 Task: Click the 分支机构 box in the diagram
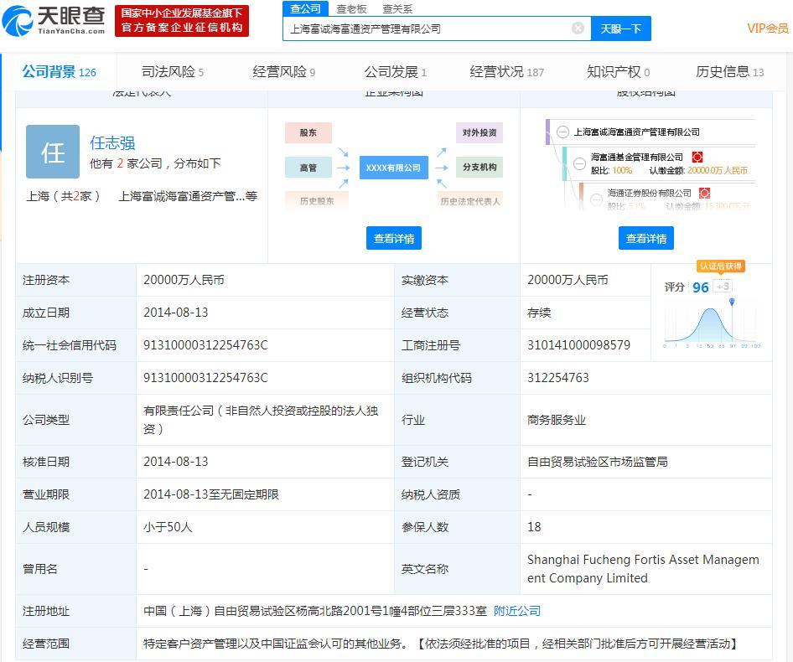[479, 168]
